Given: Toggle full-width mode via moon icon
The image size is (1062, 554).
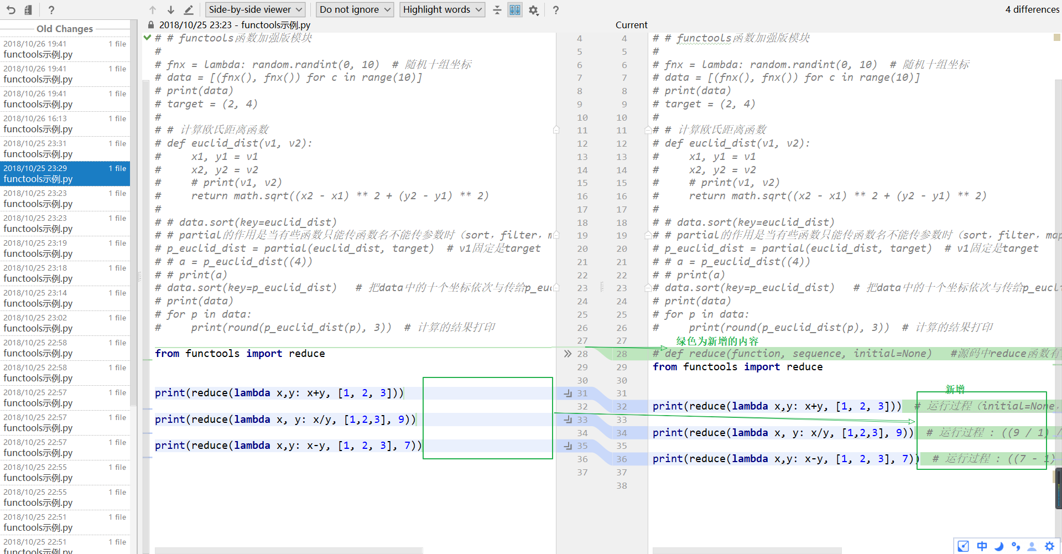Looking at the screenshot, I should tap(999, 546).
